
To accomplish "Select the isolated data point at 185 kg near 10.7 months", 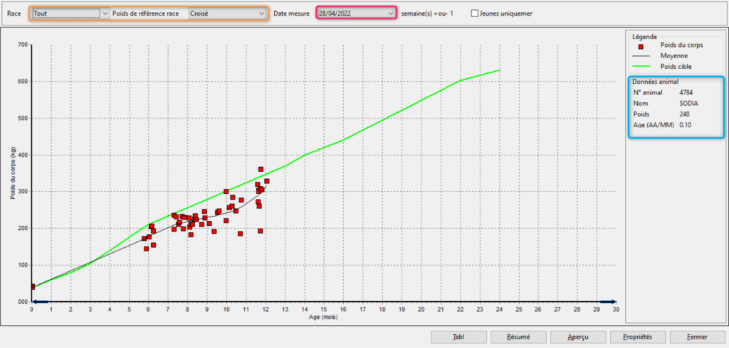I will (240, 234).
